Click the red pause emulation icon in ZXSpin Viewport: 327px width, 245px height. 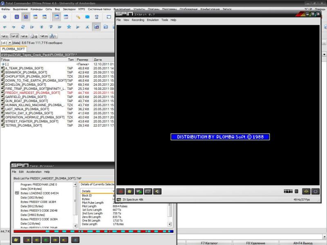[x=121, y=191]
